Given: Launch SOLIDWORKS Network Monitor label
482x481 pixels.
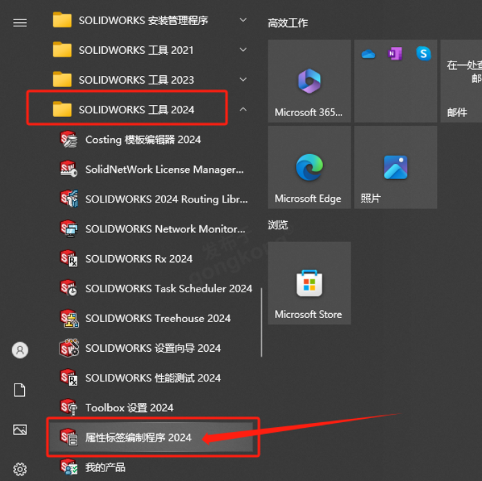Looking at the screenshot, I should (165, 229).
